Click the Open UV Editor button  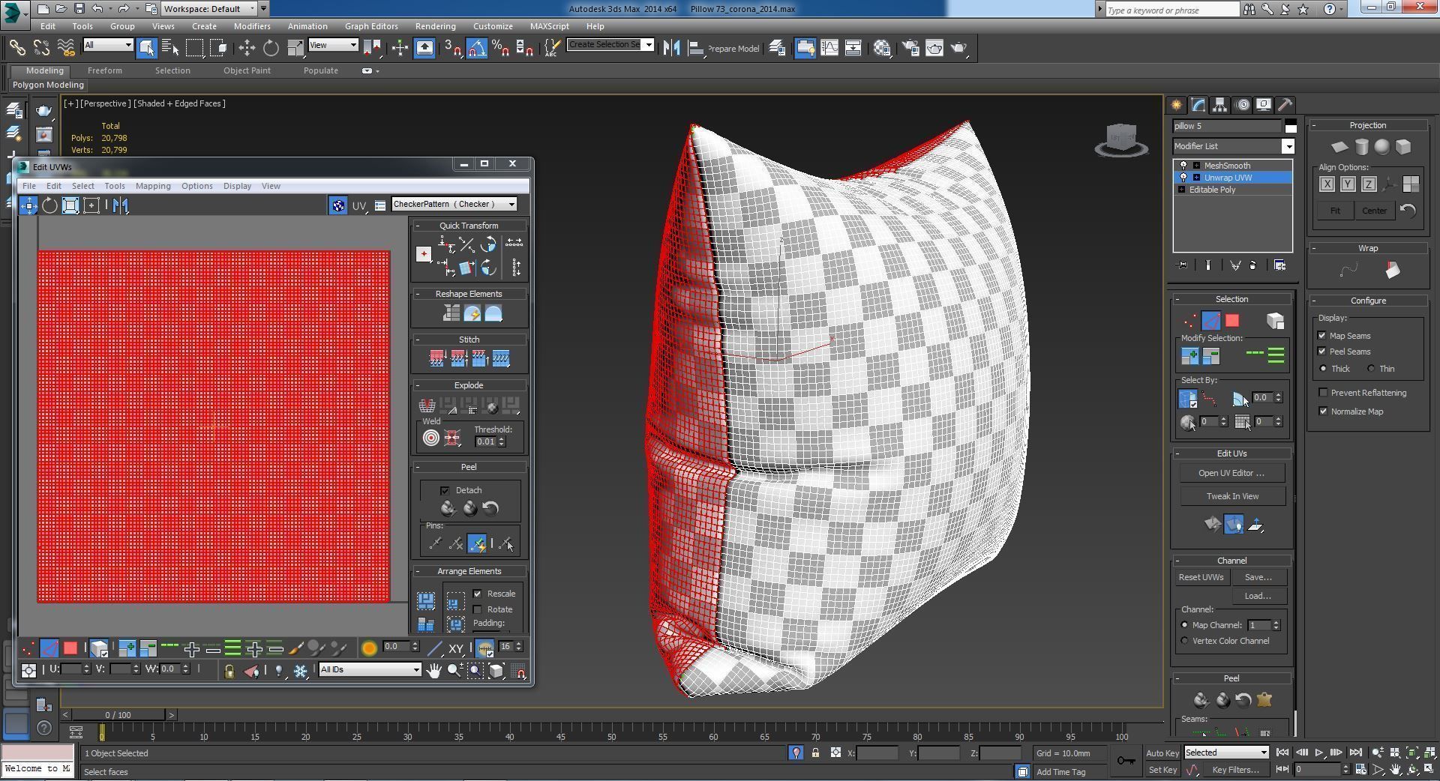click(1231, 473)
